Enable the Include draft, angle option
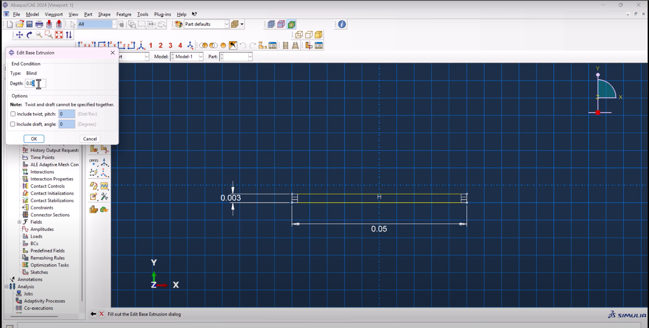649x328 pixels. click(13, 124)
